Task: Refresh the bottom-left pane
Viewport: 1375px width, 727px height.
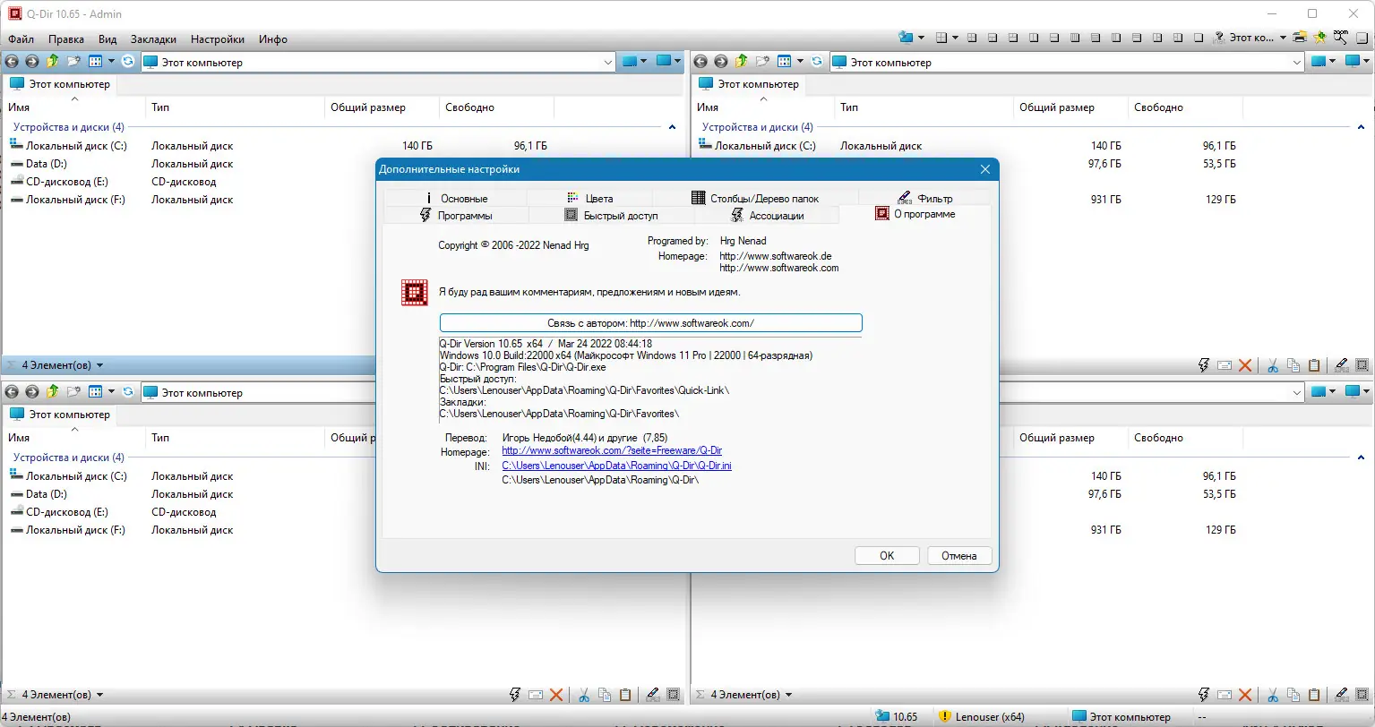Action: 128,392
